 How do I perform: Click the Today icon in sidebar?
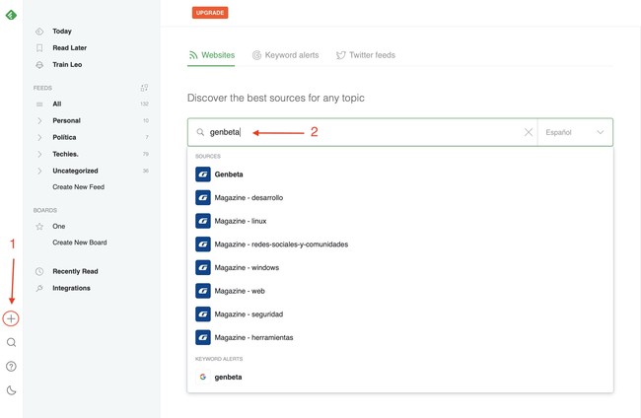pyautogui.click(x=39, y=32)
